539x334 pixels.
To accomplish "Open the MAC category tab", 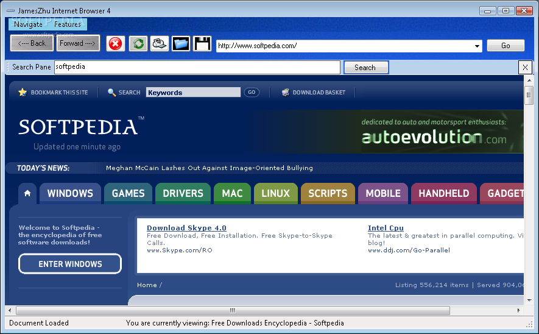I will click(x=232, y=193).
